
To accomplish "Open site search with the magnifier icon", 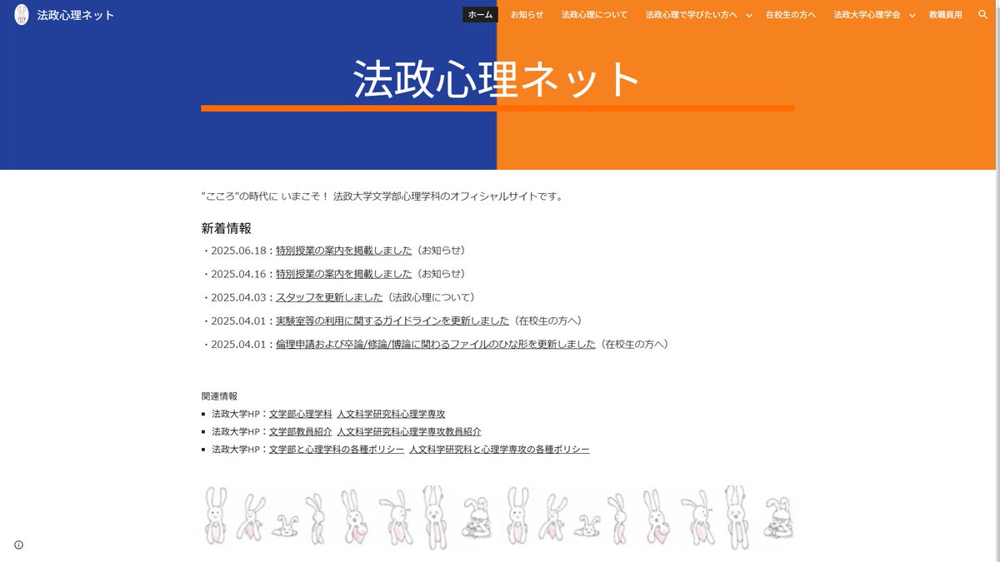I will pyautogui.click(x=982, y=14).
